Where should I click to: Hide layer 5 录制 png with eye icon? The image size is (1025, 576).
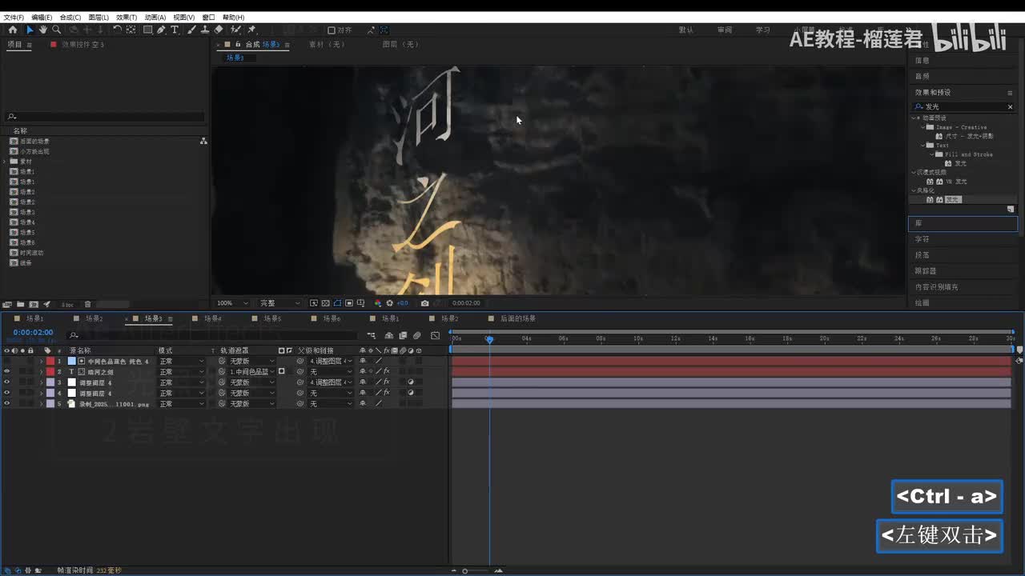tap(6, 404)
